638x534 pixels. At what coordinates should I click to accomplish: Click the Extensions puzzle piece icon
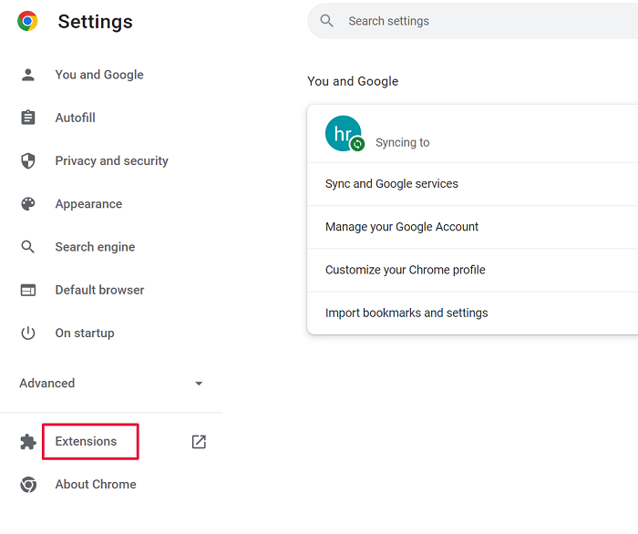28,442
